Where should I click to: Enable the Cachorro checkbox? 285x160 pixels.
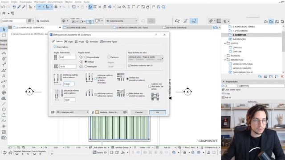click(109, 57)
